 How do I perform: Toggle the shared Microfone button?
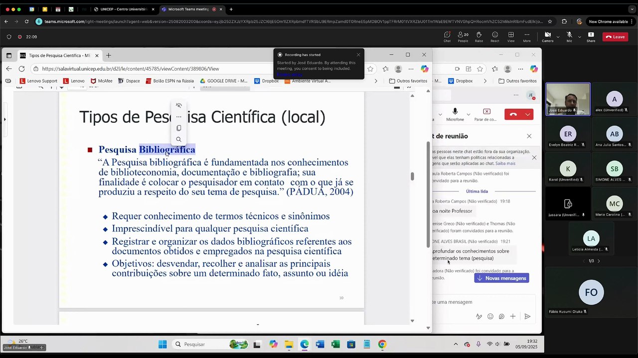455,114
